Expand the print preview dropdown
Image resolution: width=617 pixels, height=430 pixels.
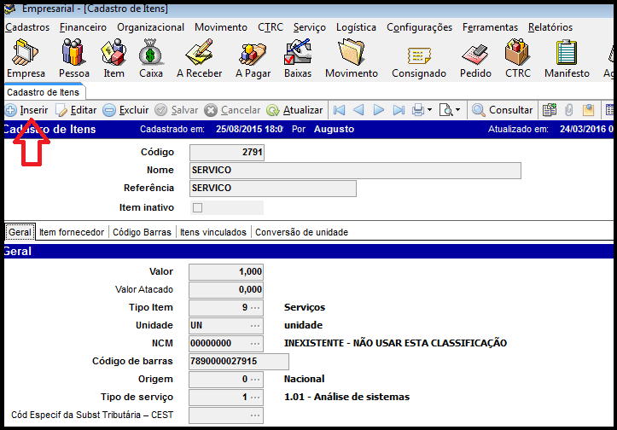click(x=457, y=110)
